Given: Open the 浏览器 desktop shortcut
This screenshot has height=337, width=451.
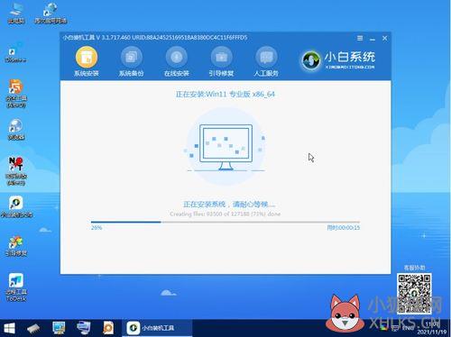Looking at the screenshot, I should [x=16, y=130].
